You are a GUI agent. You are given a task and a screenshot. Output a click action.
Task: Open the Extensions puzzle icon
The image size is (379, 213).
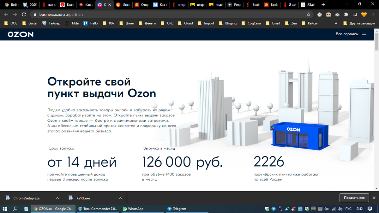(x=346, y=15)
